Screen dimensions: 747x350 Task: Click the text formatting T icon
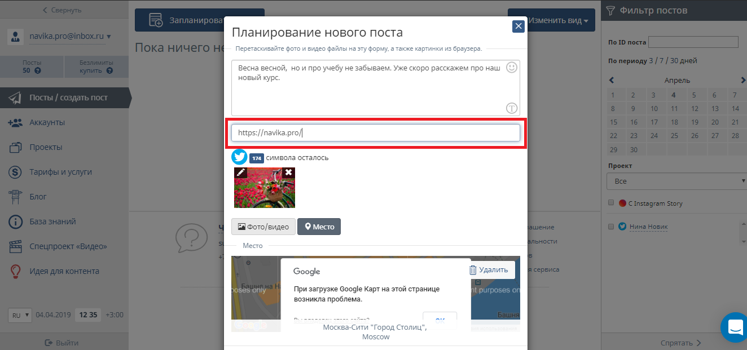tap(511, 108)
